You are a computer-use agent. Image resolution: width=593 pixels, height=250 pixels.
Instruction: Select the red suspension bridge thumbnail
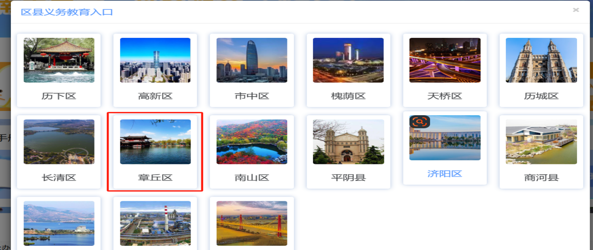[252, 223]
